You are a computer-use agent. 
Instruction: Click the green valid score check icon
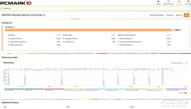tap(2, 8)
